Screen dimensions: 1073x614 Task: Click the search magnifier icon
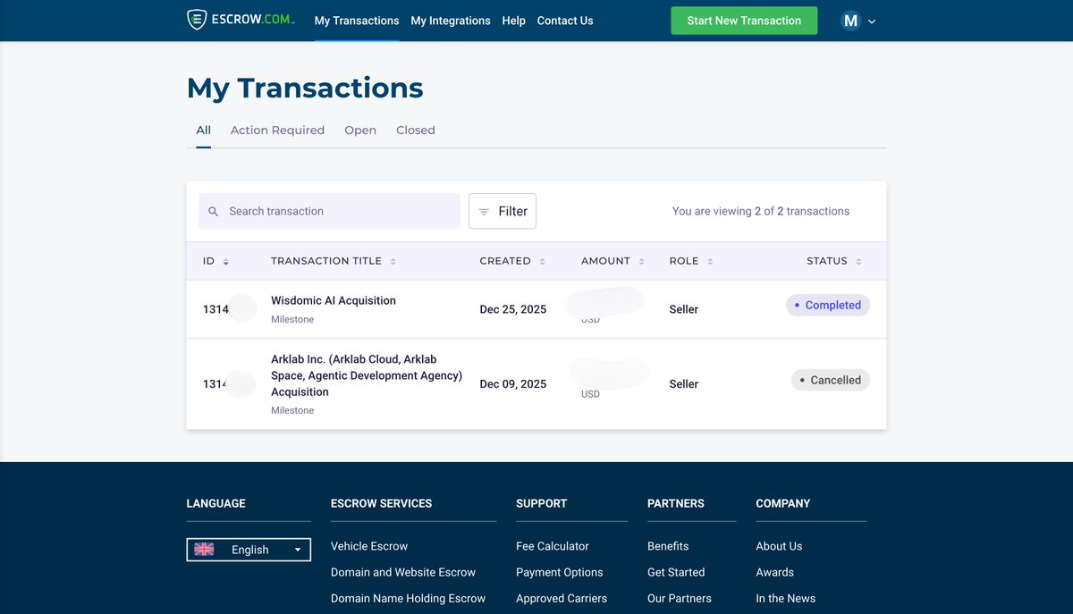[x=213, y=212]
